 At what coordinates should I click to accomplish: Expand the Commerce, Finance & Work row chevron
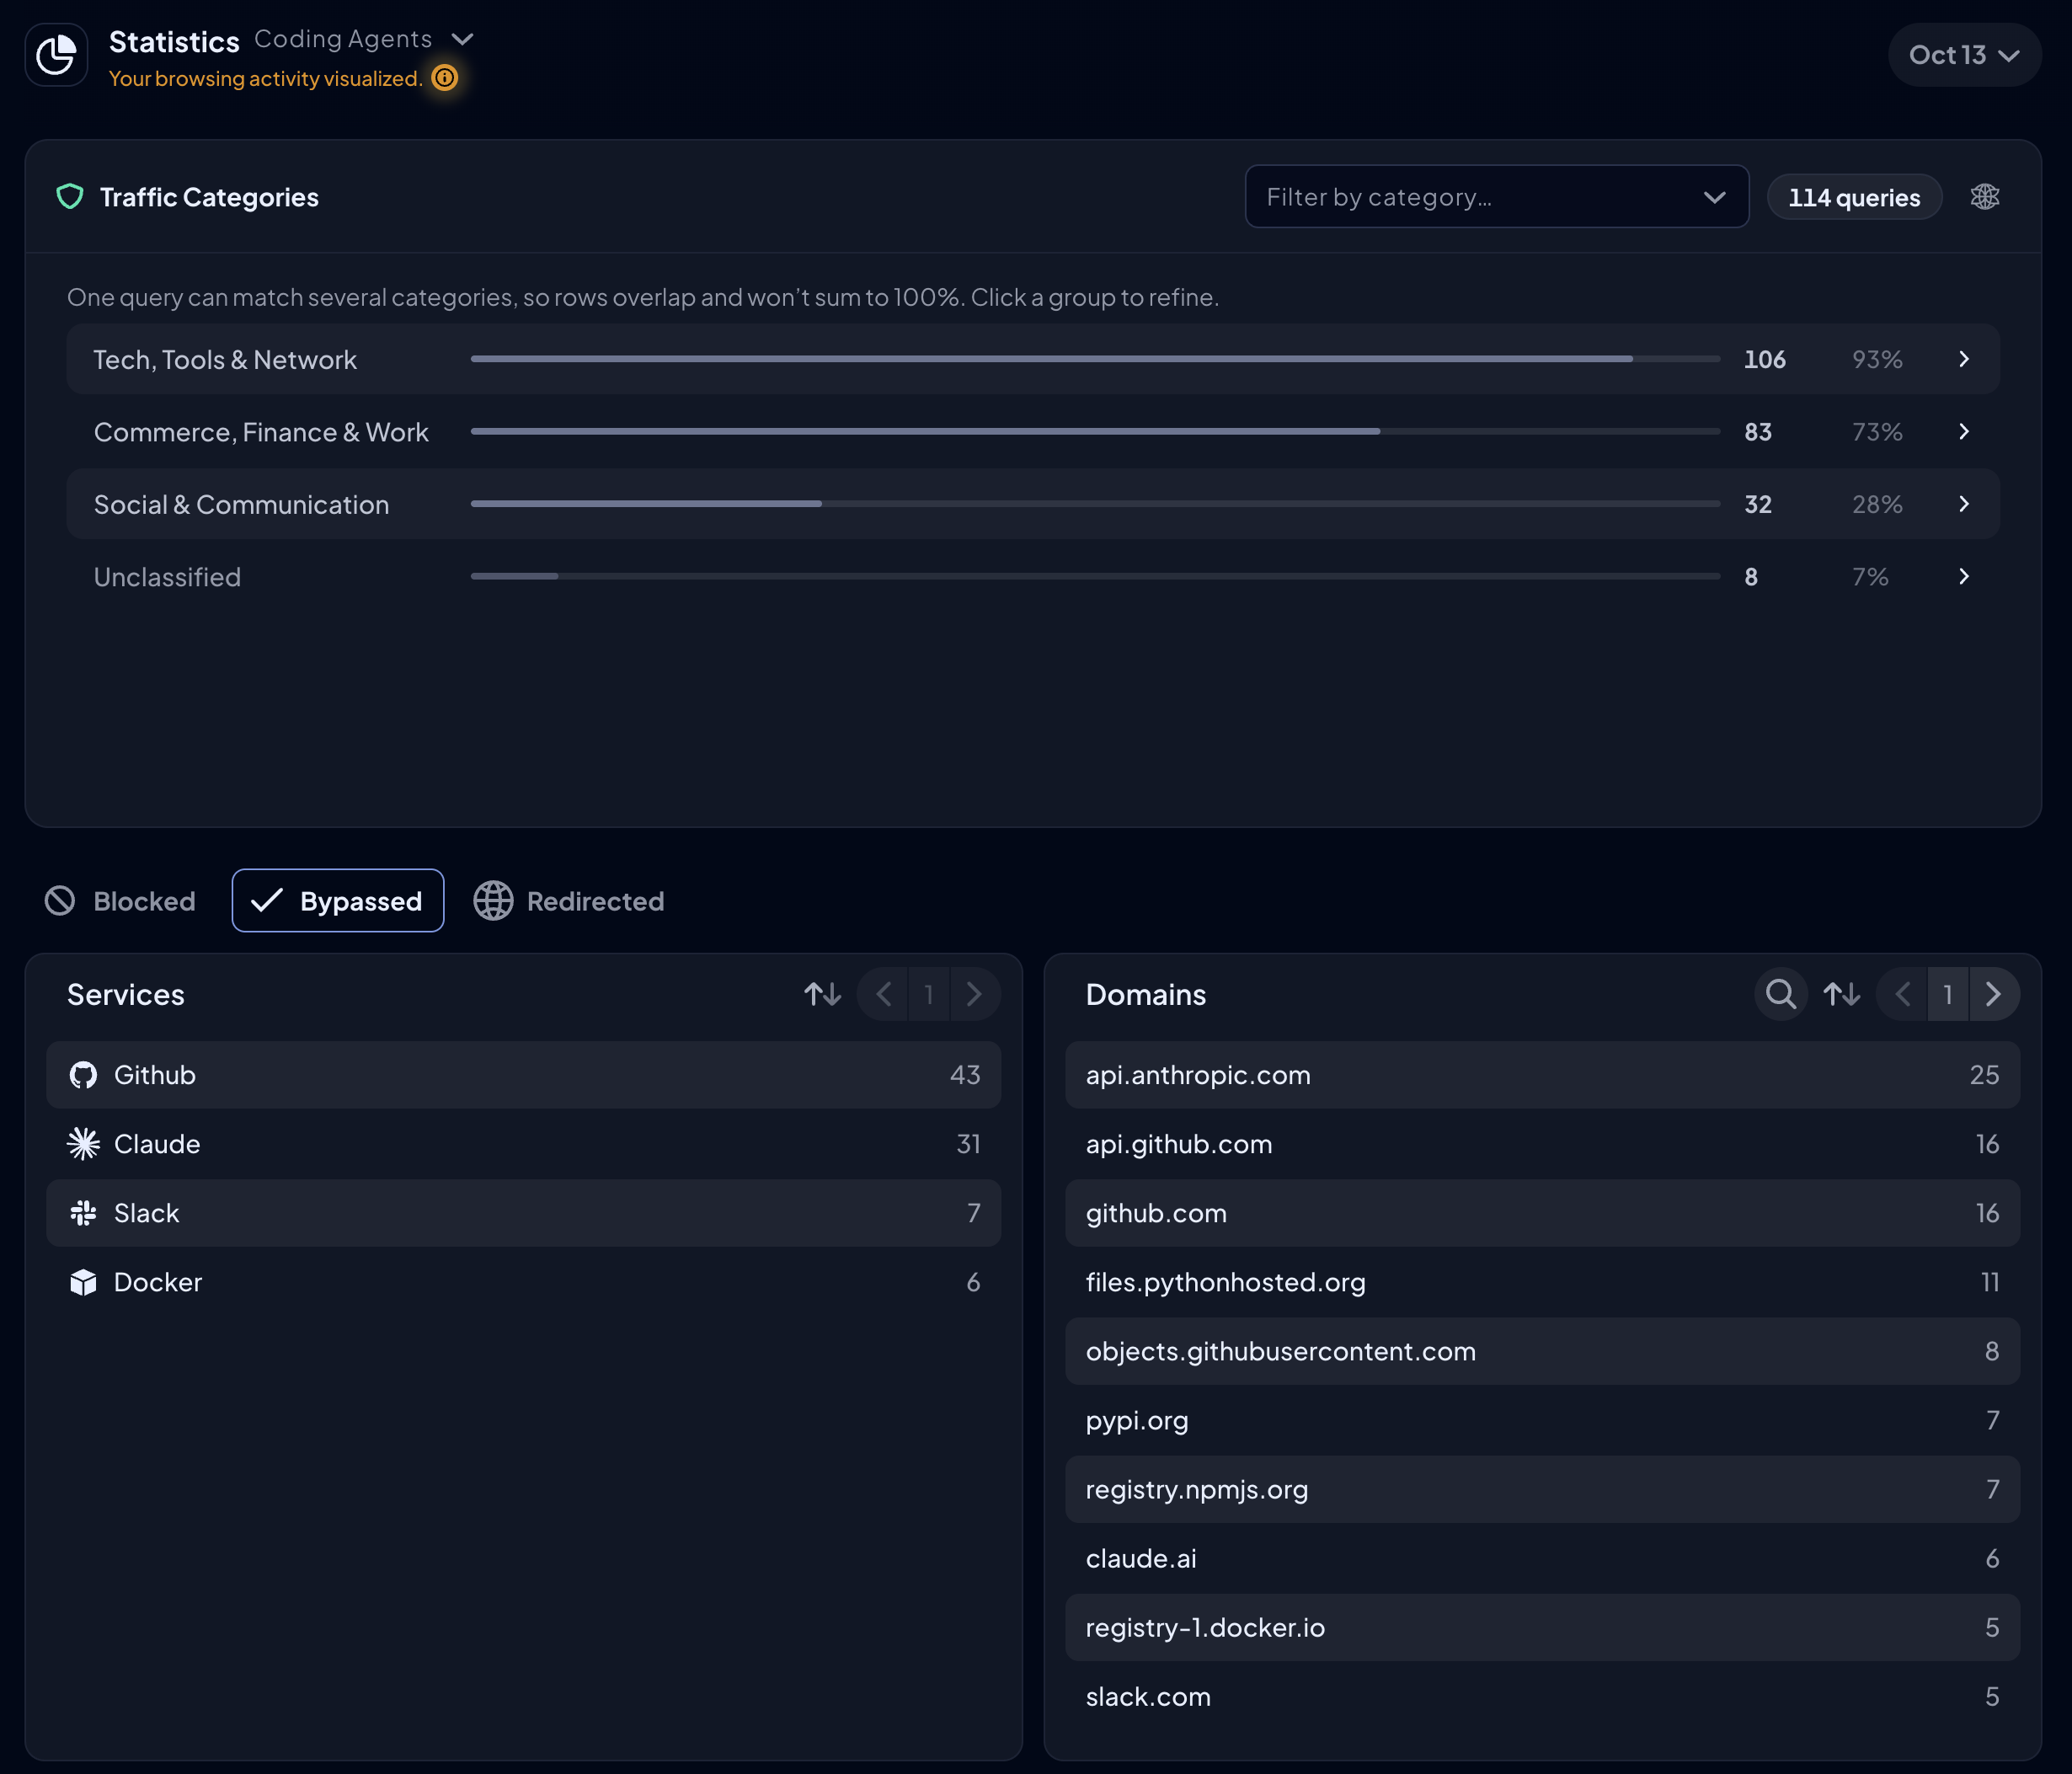(1964, 432)
